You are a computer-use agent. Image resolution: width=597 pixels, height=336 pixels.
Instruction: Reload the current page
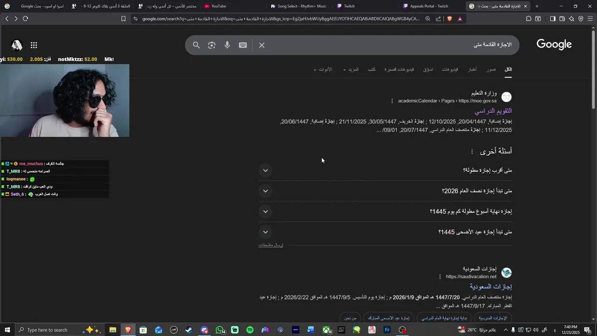pyautogui.click(x=26, y=19)
